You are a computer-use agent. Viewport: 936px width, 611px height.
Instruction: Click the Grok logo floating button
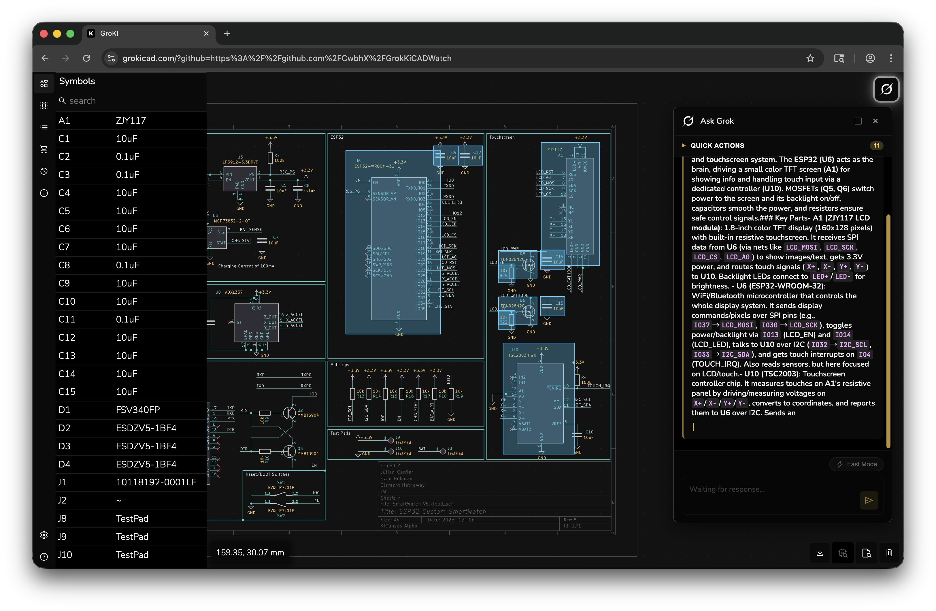coord(886,89)
